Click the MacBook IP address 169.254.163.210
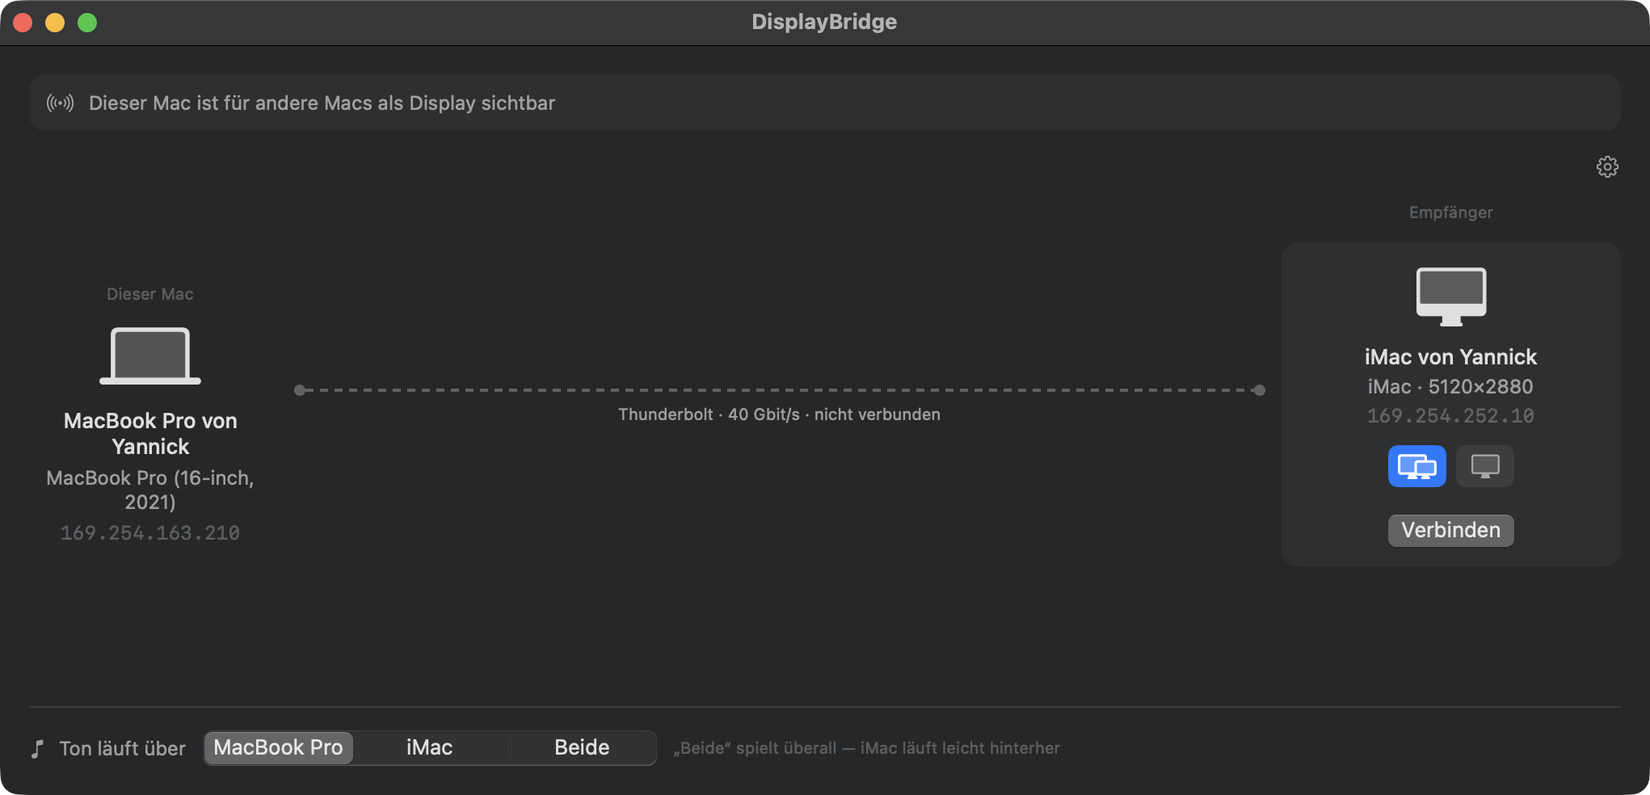 [150, 533]
